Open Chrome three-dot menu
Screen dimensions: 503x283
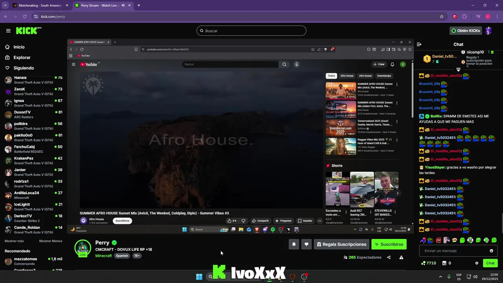[x=497, y=17]
